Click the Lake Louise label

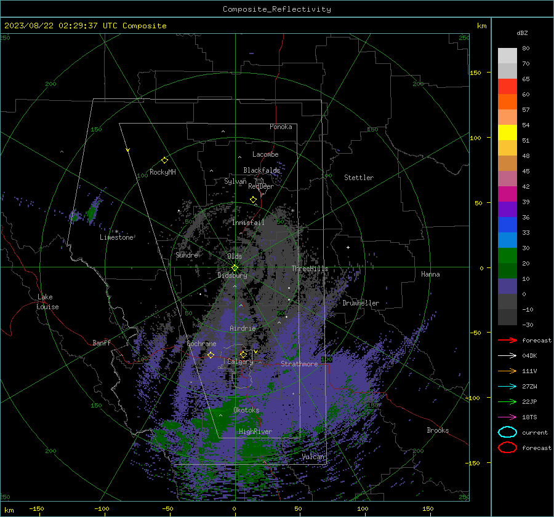(x=47, y=302)
